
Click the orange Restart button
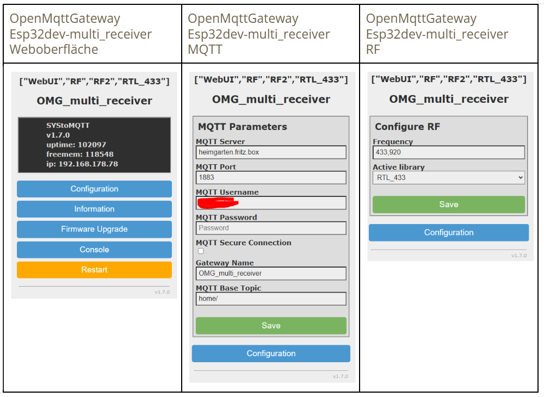click(x=94, y=270)
